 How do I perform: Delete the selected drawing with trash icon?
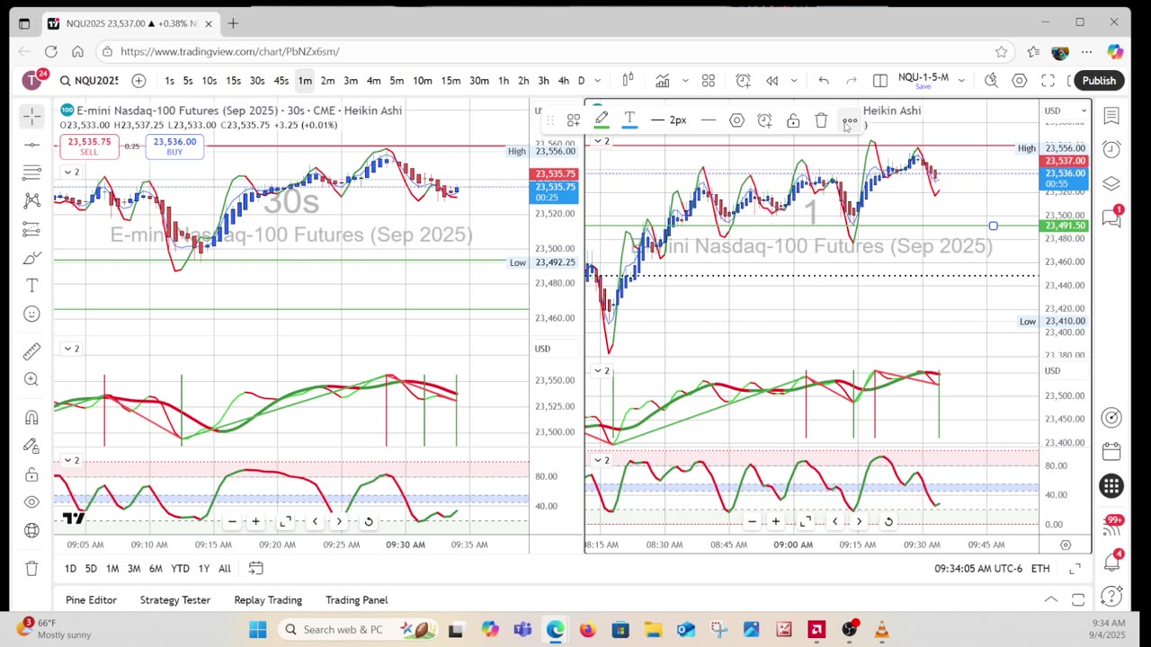(821, 120)
